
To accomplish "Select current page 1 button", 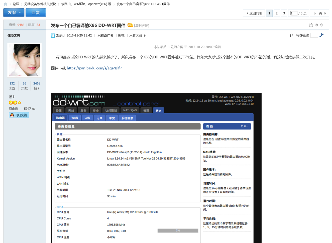I will coord(269,13).
